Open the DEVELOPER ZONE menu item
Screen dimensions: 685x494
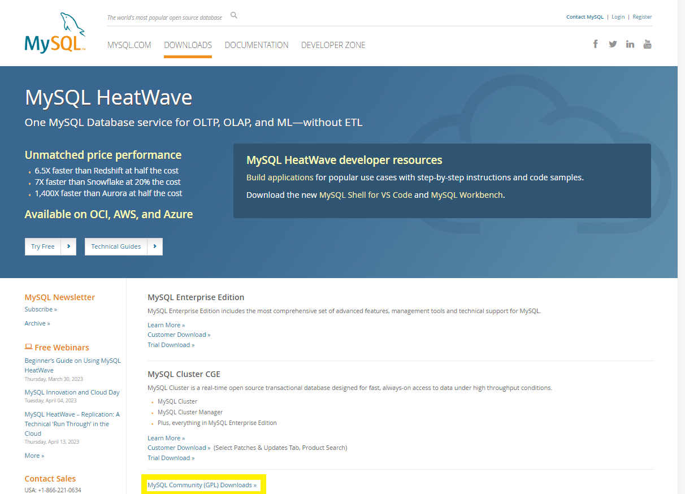[x=333, y=45]
